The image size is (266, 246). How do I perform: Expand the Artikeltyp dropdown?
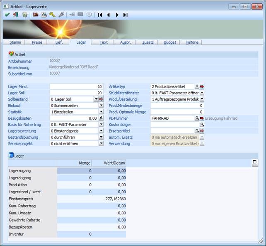click(197, 86)
